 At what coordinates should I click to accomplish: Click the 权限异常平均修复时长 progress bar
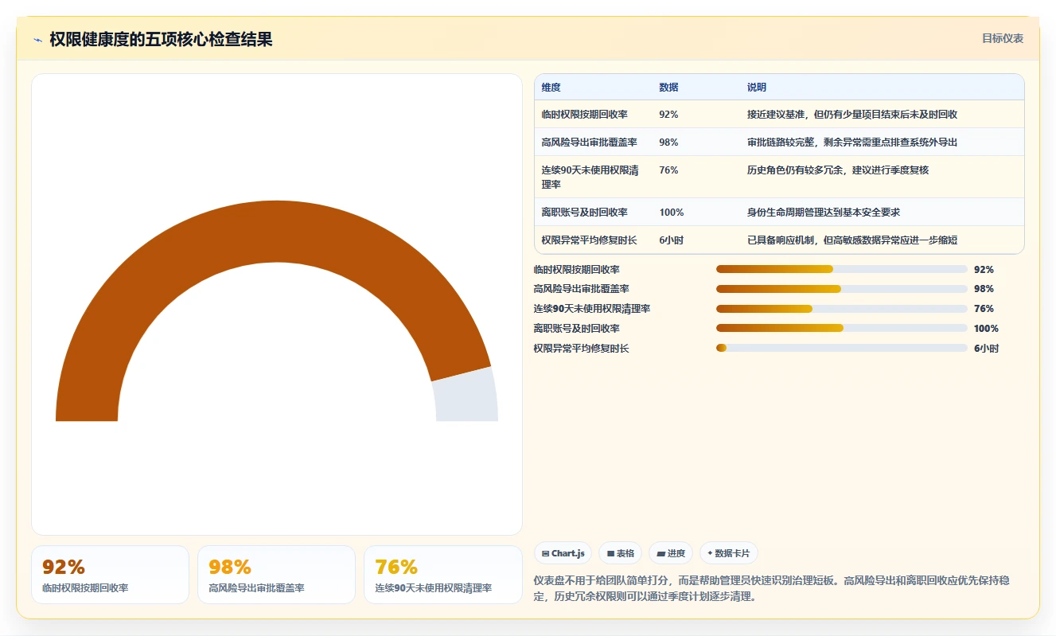click(x=842, y=348)
